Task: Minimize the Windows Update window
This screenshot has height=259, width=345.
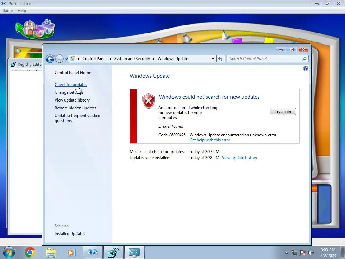Action: 281,50
